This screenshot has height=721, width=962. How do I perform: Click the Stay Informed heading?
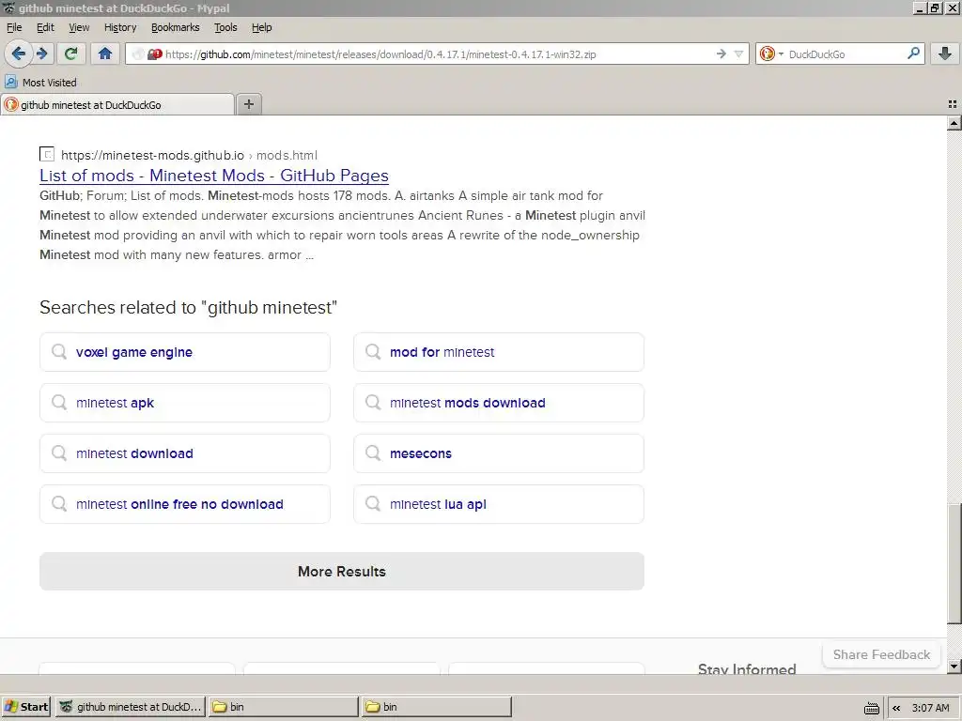point(747,668)
